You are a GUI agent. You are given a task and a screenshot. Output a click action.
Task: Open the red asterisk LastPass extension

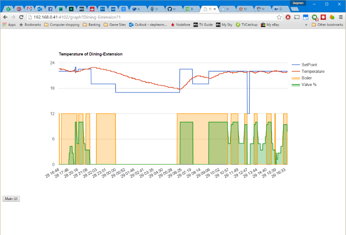tap(323, 17)
